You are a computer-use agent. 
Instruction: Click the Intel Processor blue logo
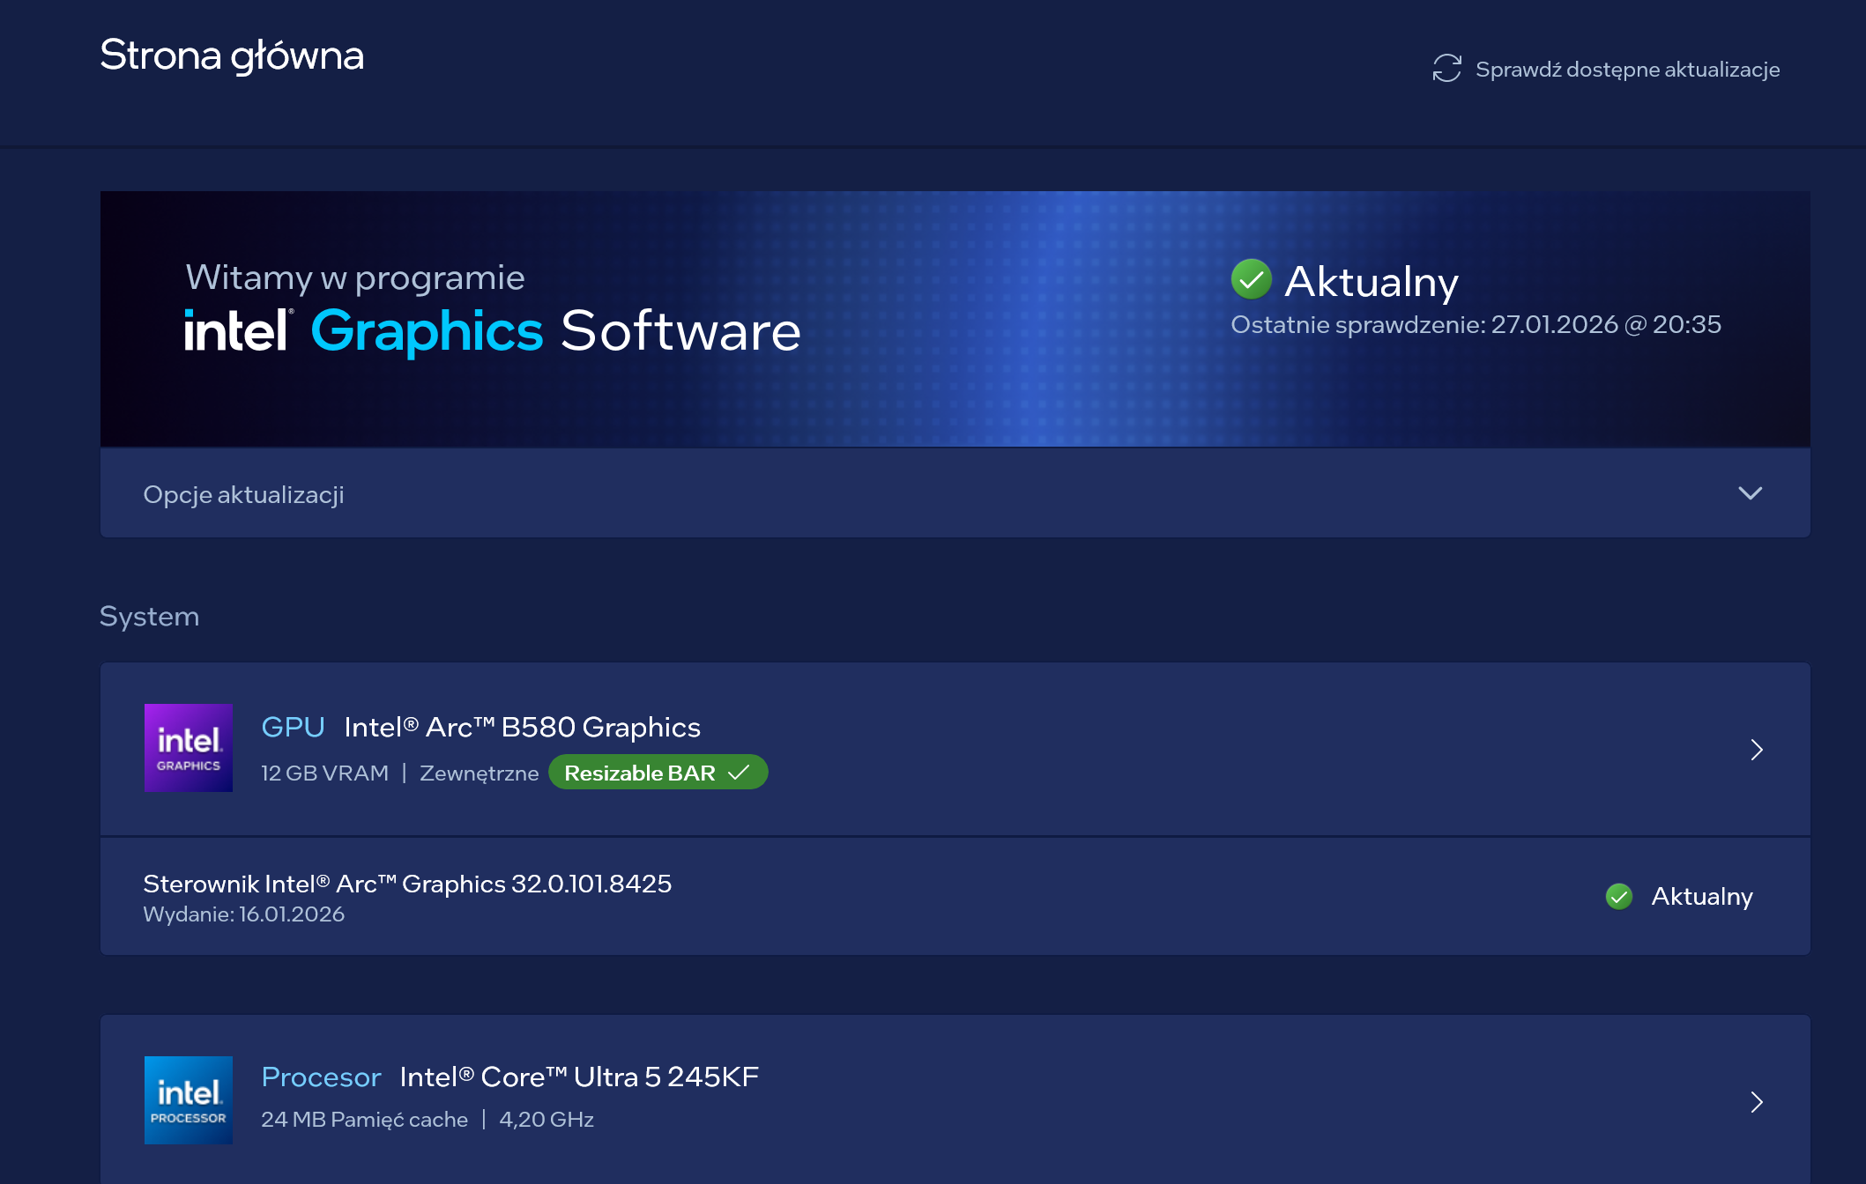click(x=189, y=1099)
